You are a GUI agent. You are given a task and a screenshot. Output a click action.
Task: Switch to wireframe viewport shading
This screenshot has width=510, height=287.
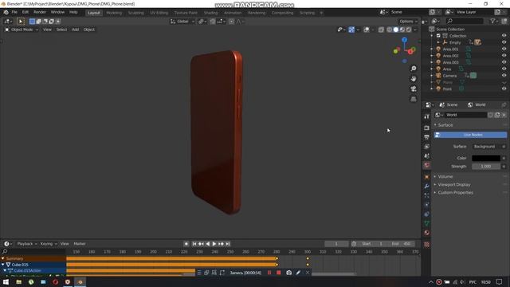pyautogui.click(x=390, y=29)
